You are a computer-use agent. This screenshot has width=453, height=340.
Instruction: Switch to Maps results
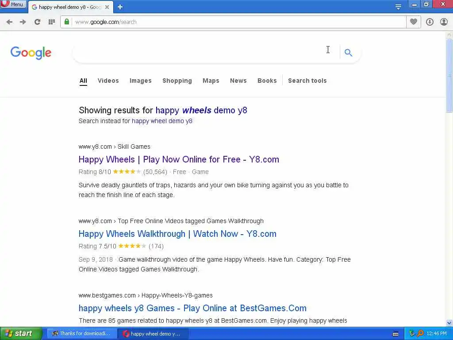211,81
